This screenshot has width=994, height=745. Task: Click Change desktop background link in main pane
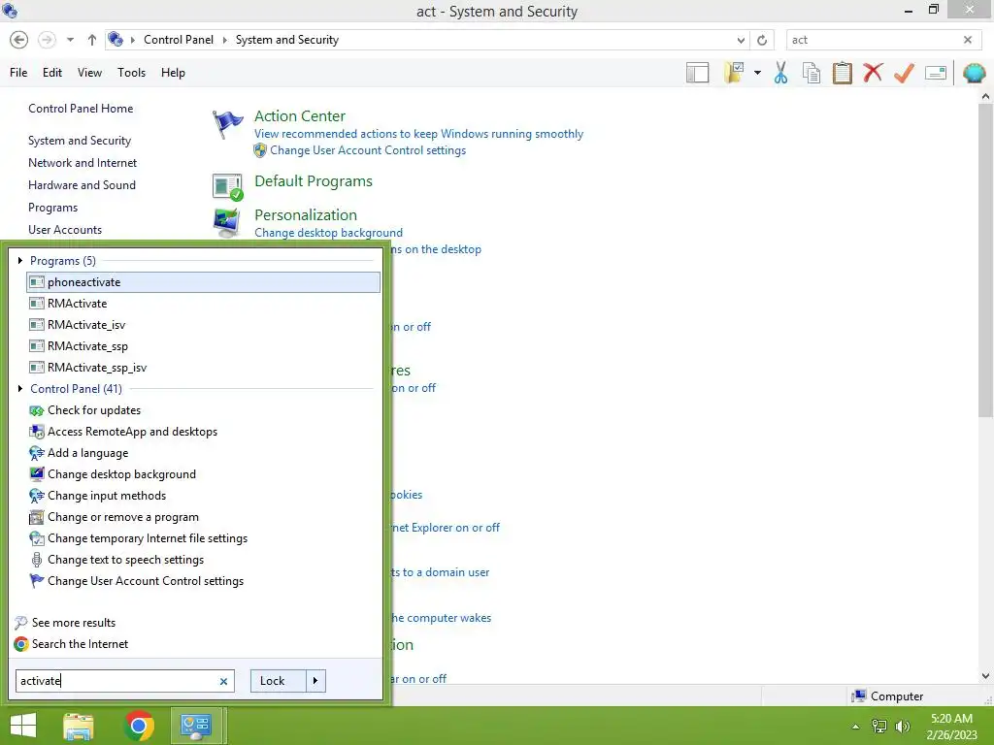coord(328,233)
